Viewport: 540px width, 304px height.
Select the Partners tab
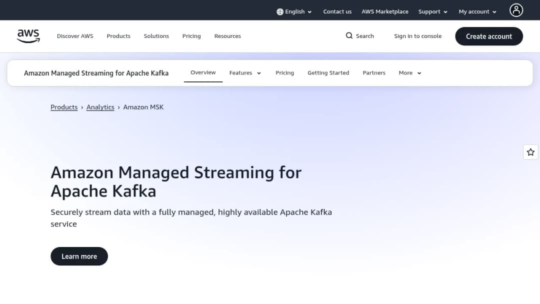374,73
